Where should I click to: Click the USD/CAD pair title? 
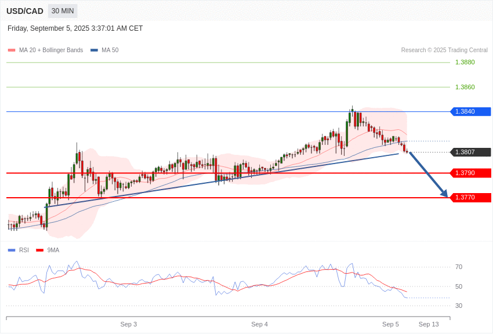coord(25,11)
